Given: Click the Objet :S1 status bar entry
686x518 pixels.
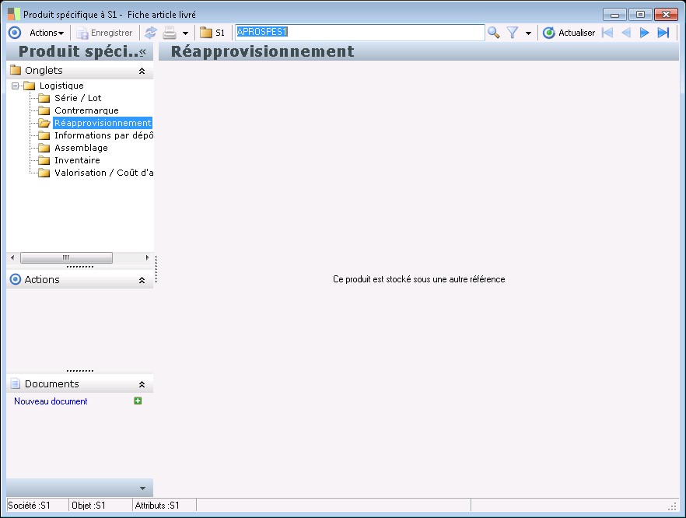Looking at the screenshot, I should pyautogui.click(x=89, y=506).
